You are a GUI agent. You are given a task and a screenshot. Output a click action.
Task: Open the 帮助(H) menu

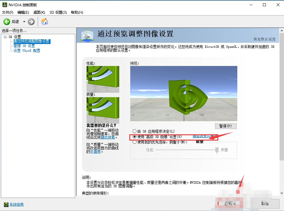tap(77, 12)
